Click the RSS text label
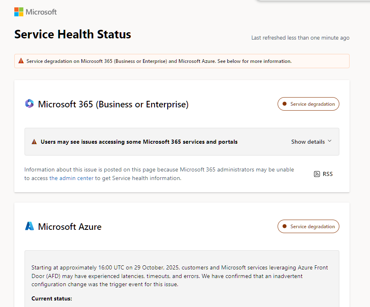Image resolution: width=370 pixels, height=307 pixels. click(327, 174)
